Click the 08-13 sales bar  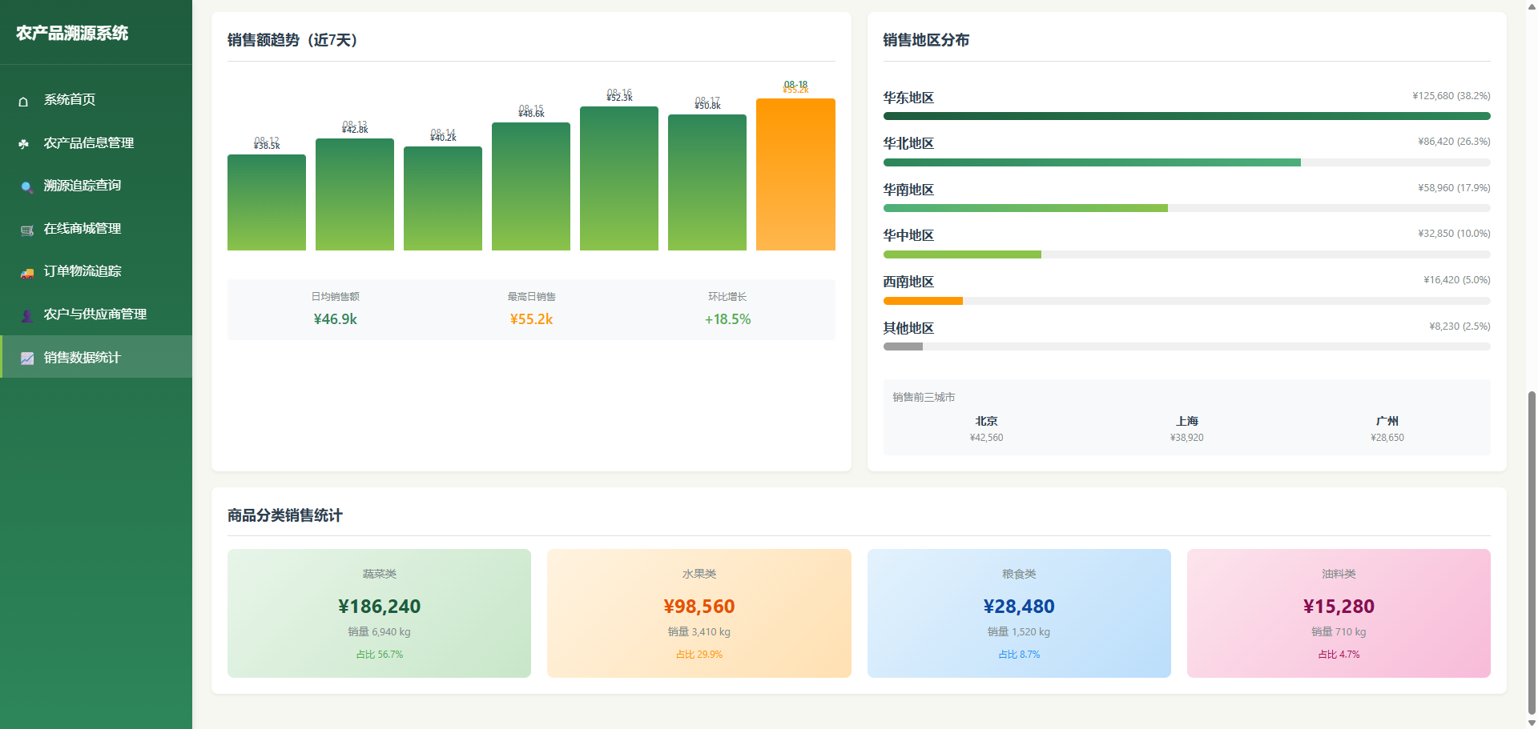[x=355, y=194]
